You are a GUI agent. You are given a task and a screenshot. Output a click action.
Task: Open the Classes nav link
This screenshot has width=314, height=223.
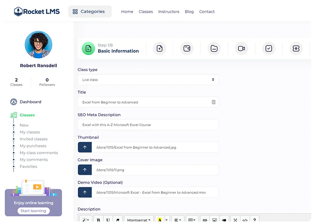(x=146, y=12)
